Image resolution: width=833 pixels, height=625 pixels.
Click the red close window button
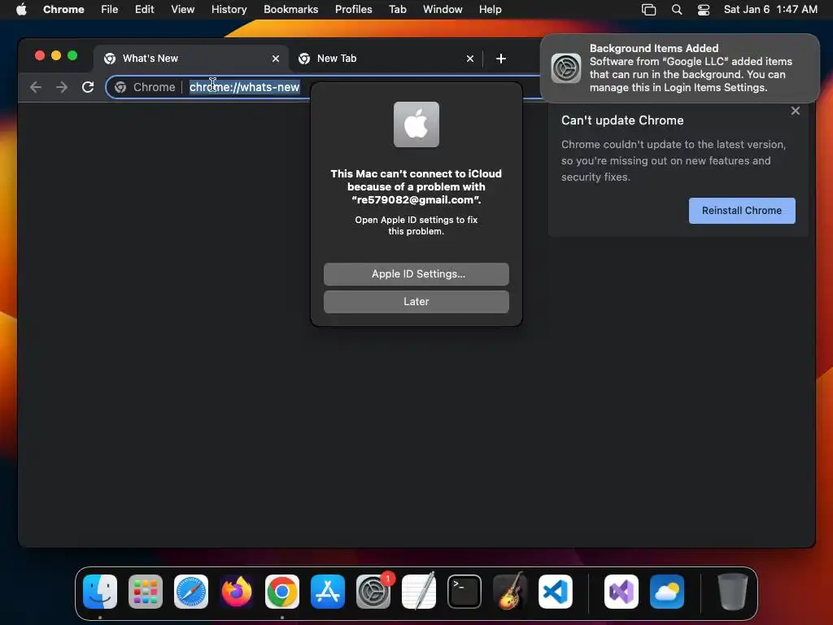point(40,56)
